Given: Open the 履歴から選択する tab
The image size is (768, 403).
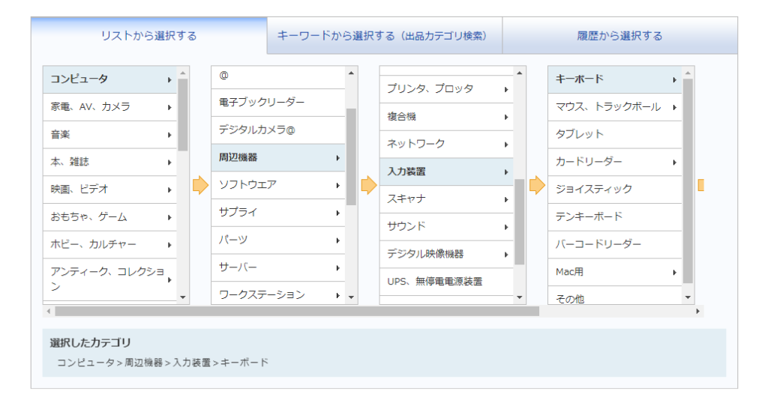Looking at the screenshot, I should tap(619, 36).
